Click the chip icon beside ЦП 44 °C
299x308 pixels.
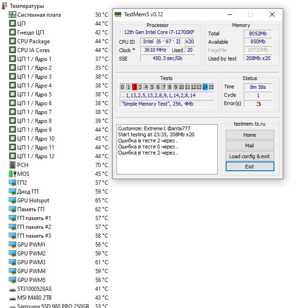[13, 23]
